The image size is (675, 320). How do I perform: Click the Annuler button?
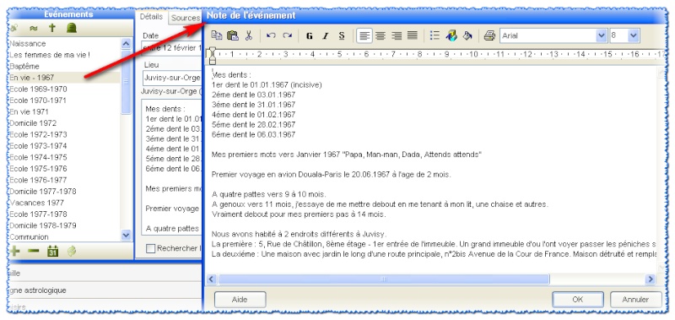tap(635, 300)
